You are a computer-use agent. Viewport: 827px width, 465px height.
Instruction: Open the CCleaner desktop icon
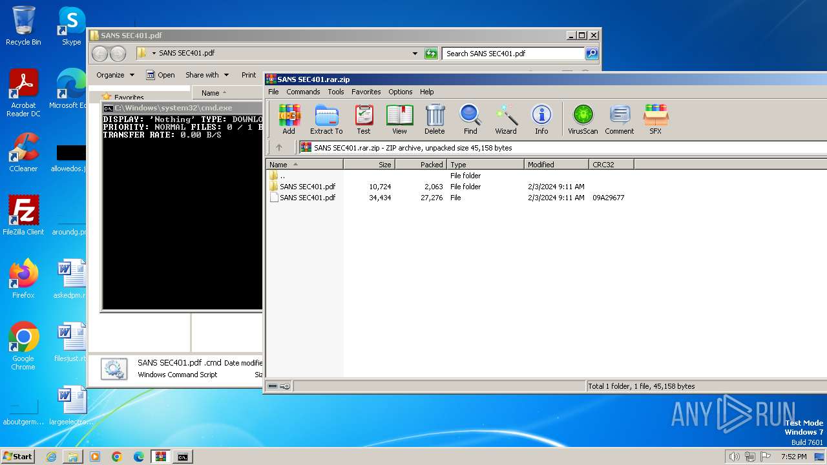coord(23,152)
